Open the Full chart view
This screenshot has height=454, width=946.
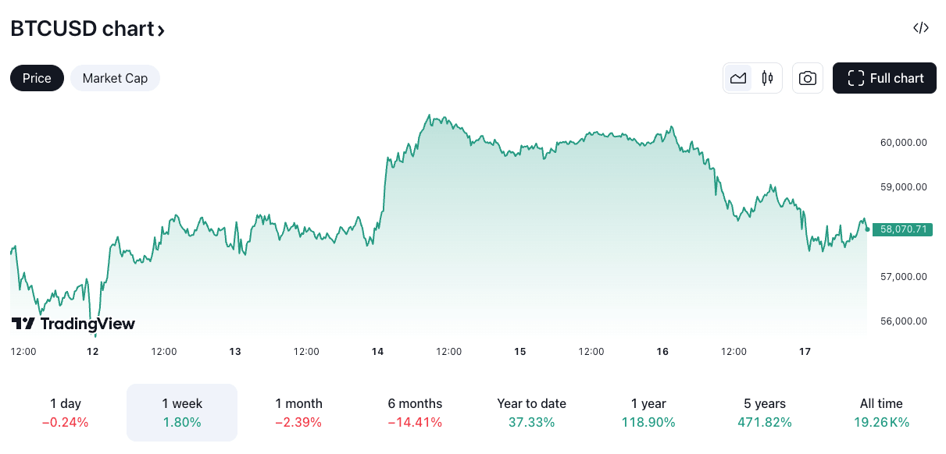884,78
